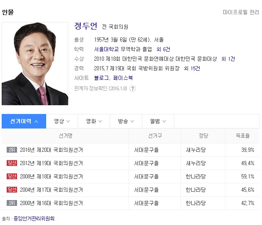
Task: Expand the 방송 tab
Action: pyautogui.click(x=126, y=121)
